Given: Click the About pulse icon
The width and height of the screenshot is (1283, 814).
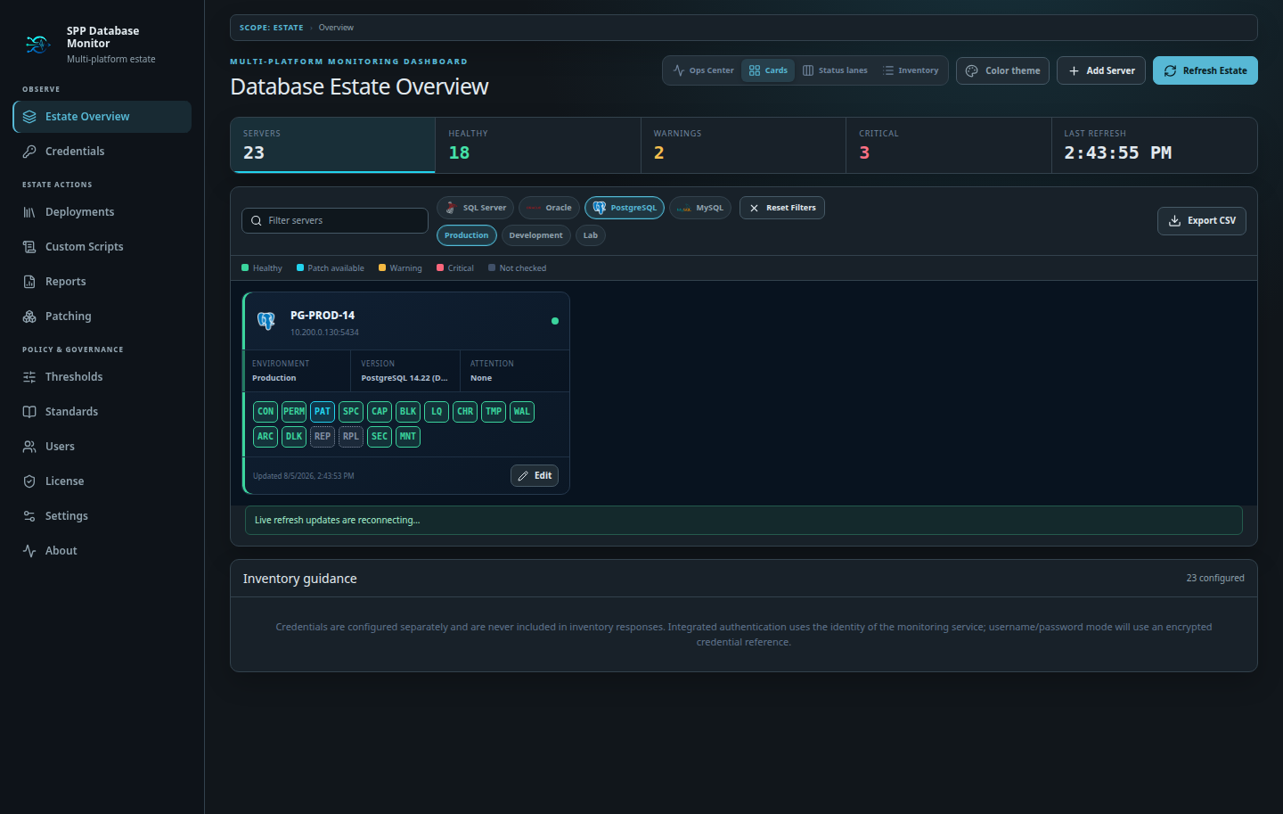Looking at the screenshot, I should coord(29,551).
